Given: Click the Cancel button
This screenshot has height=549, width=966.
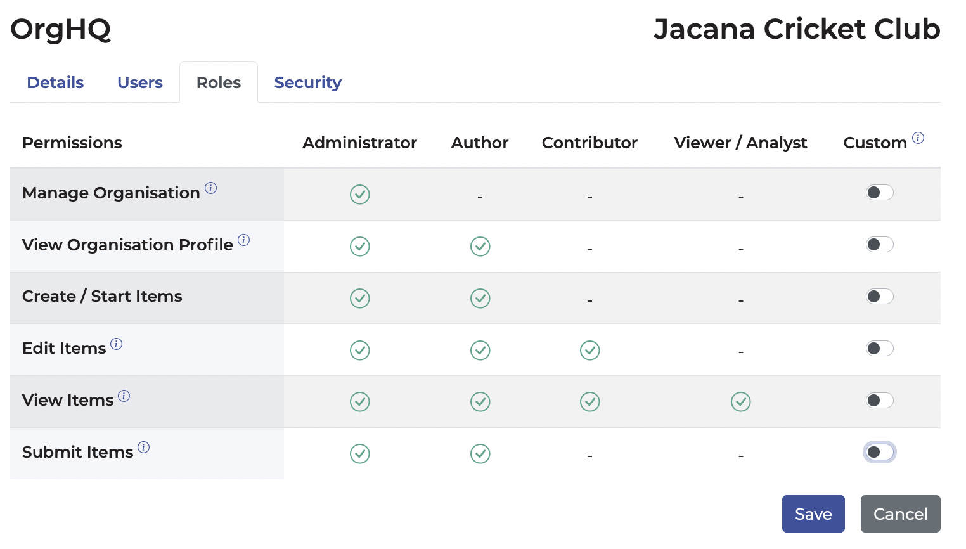Looking at the screenshot, I should pyautogui.click(x=900, y=514).
